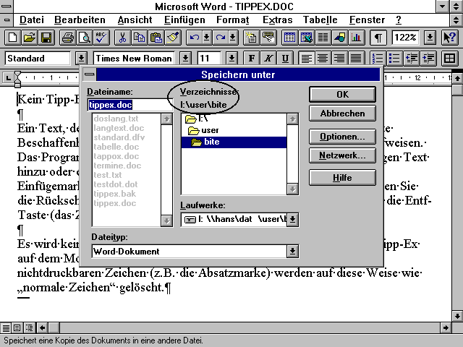Screen dimensions: 463x347
Task: Click the Dateiname field with tippex.doc
Action: point(130,105)
